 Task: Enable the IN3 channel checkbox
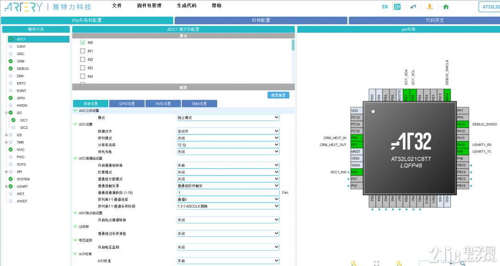click(82, 68)
